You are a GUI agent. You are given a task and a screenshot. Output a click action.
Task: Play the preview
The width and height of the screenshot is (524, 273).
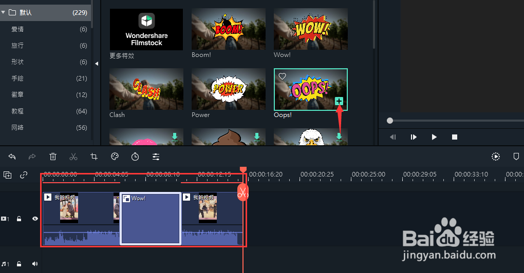(434, 137)
